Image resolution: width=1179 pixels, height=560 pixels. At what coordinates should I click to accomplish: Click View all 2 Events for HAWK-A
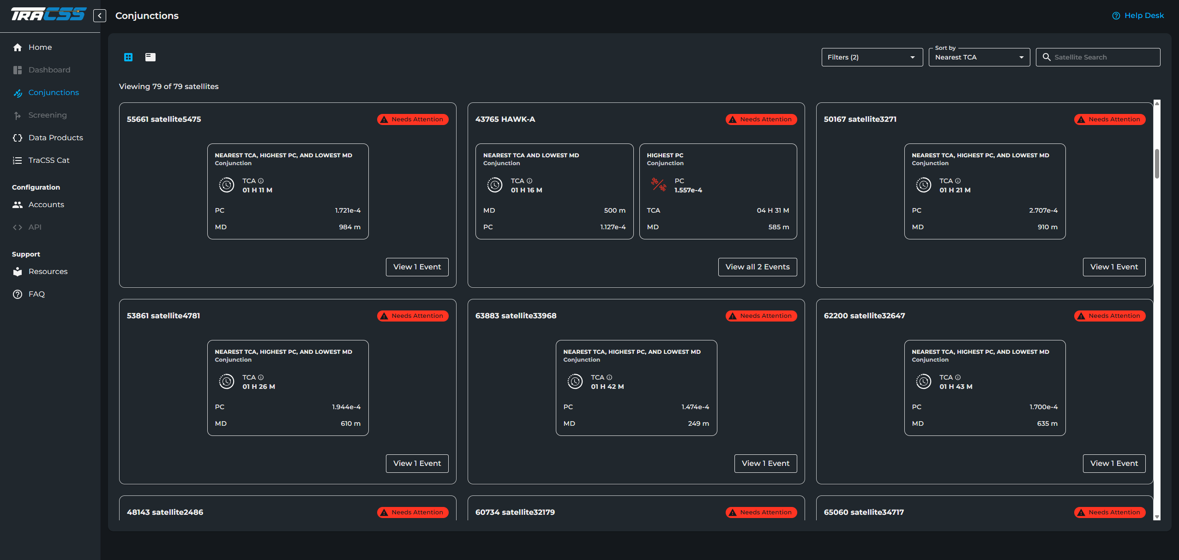pyautogui.click(x=757, y=267)
